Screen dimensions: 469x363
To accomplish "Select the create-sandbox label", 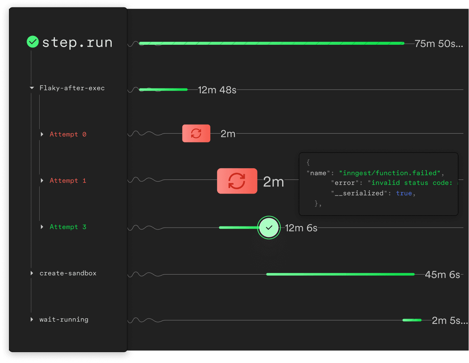I will (68, 273).
